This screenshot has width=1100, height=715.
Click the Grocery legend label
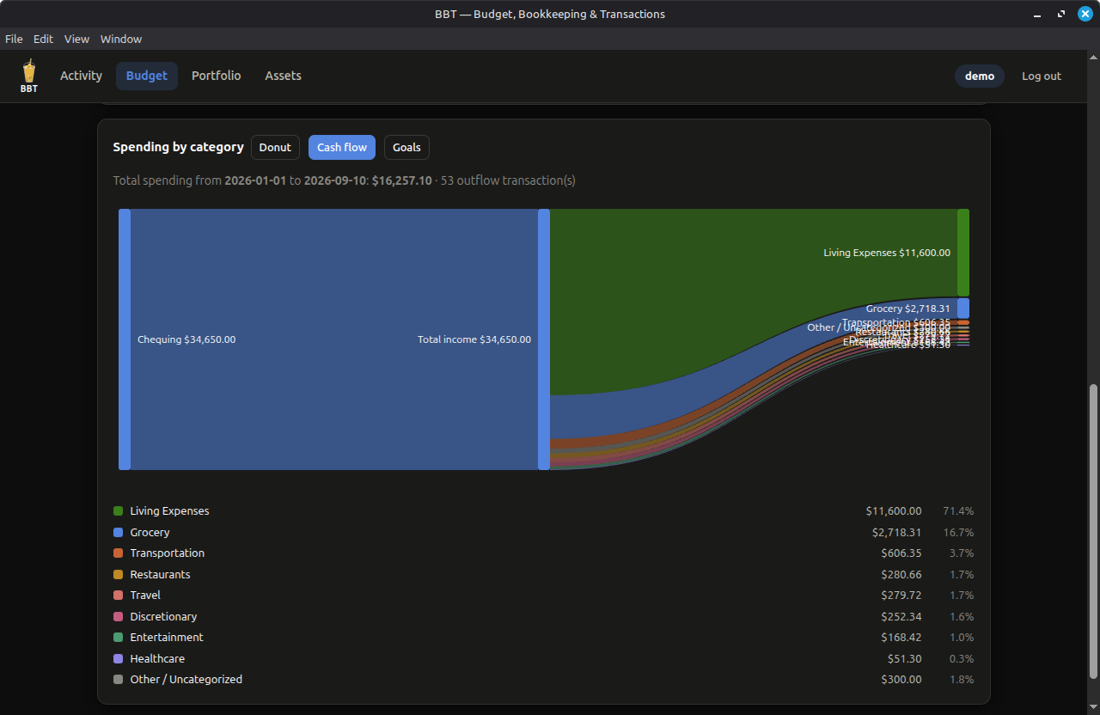coord(150,532)
